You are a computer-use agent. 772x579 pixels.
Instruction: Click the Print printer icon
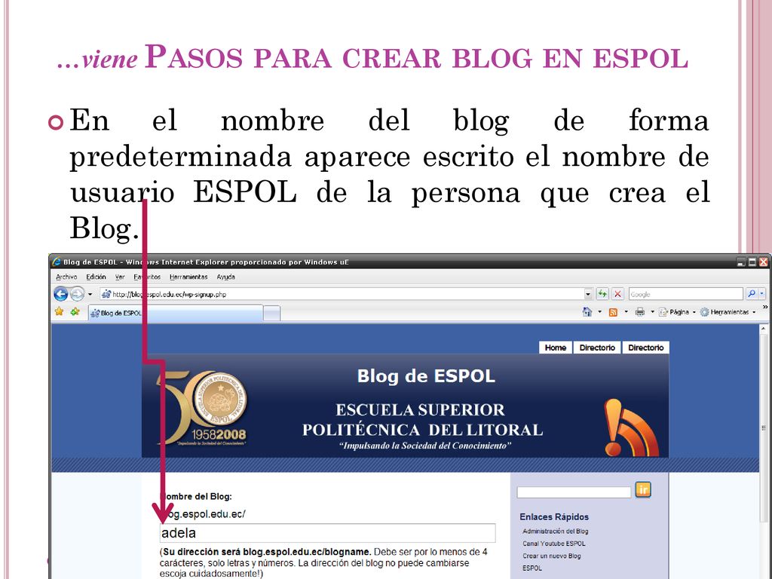click(639, 311)
